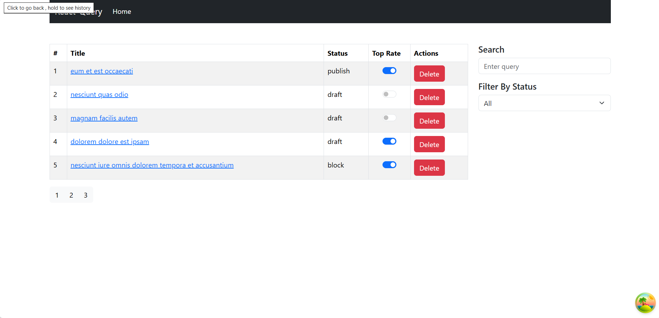Select pagination page 1
This screenshot has width=659, height=318.
57,195
